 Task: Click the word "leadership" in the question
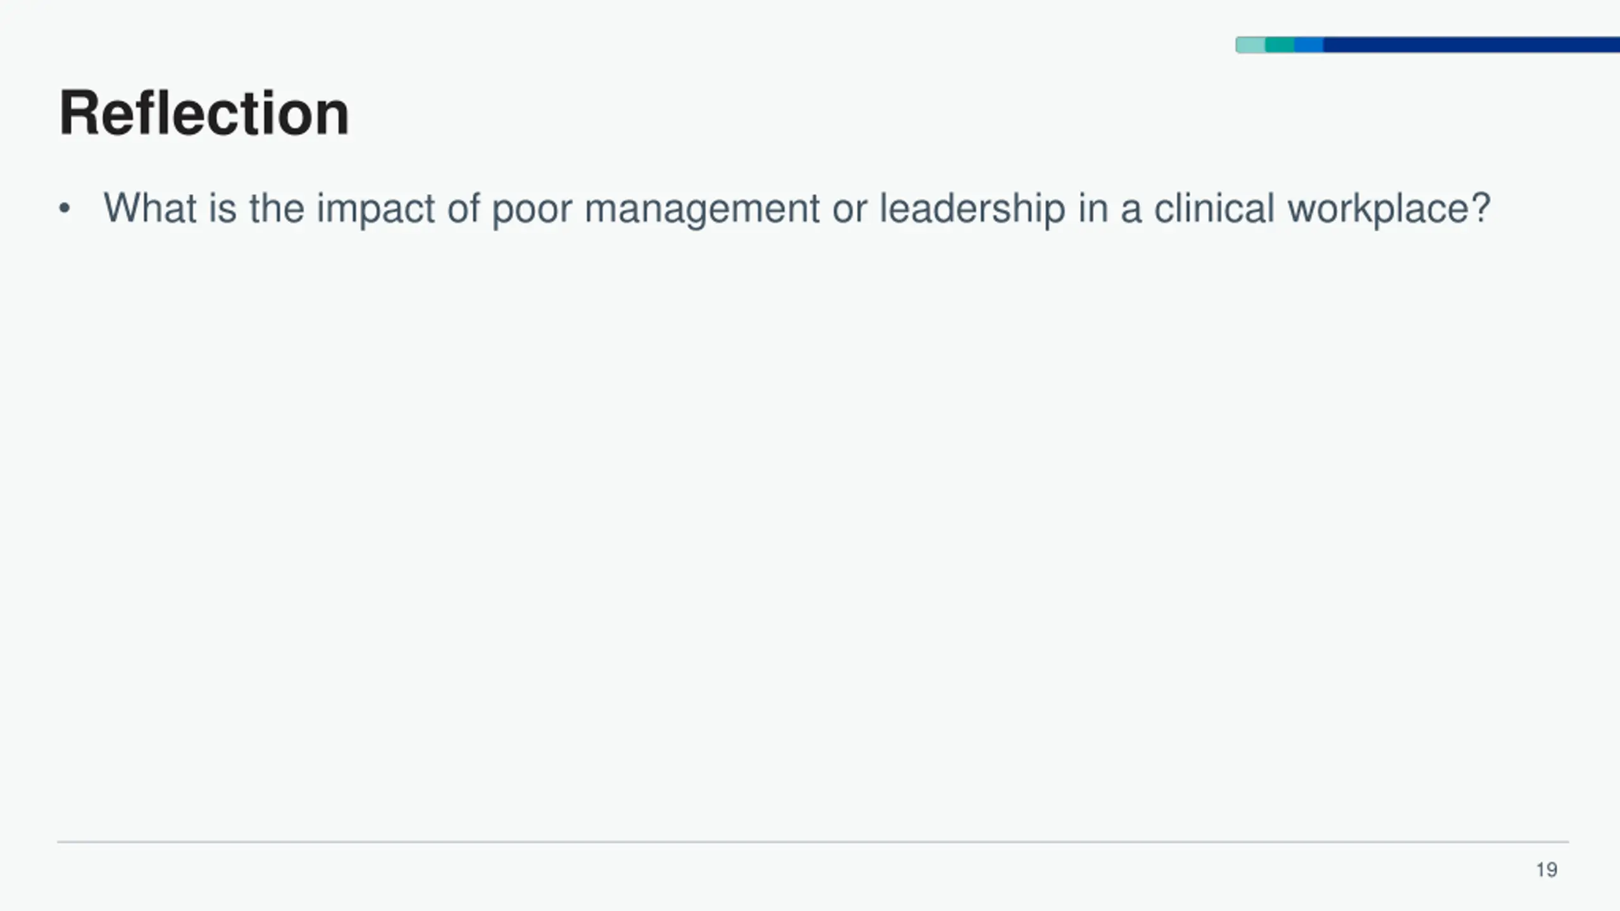point(972,209)
